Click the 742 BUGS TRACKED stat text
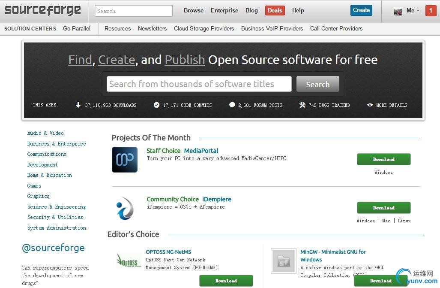The image size is (440, 288). 329,105
